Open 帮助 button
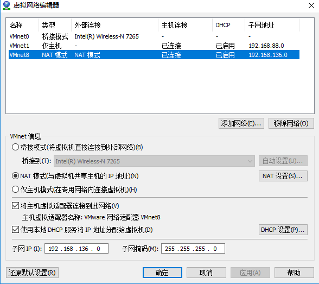 click(294, 273)
